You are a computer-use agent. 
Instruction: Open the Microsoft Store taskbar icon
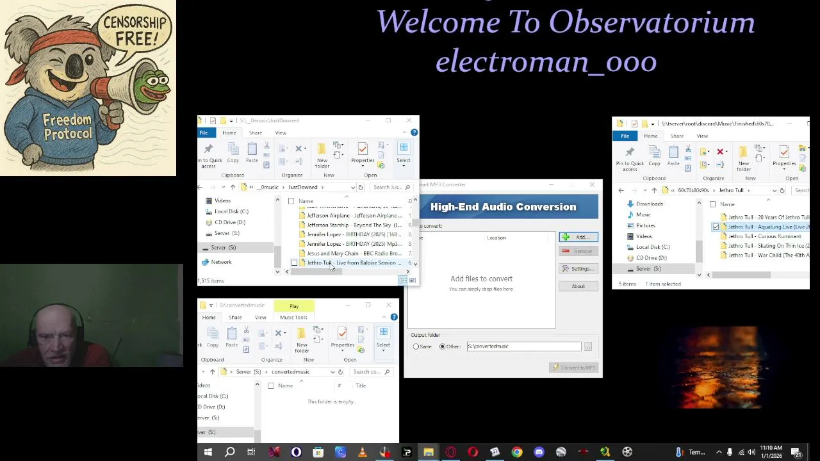click(318, 453)
